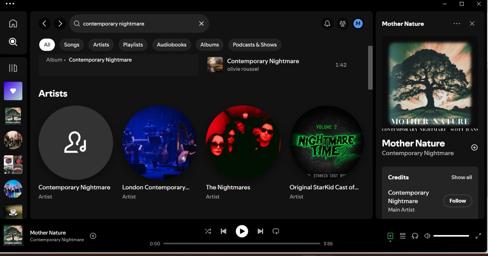
Task: Open the Liked Songs heart tile
Action: pyautogui.click(x=13, y=91)
